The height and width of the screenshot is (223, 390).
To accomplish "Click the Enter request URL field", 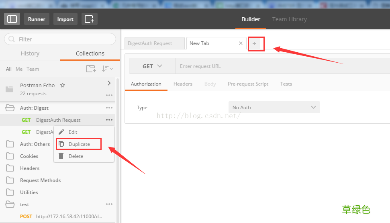I will tap(283, 66).
